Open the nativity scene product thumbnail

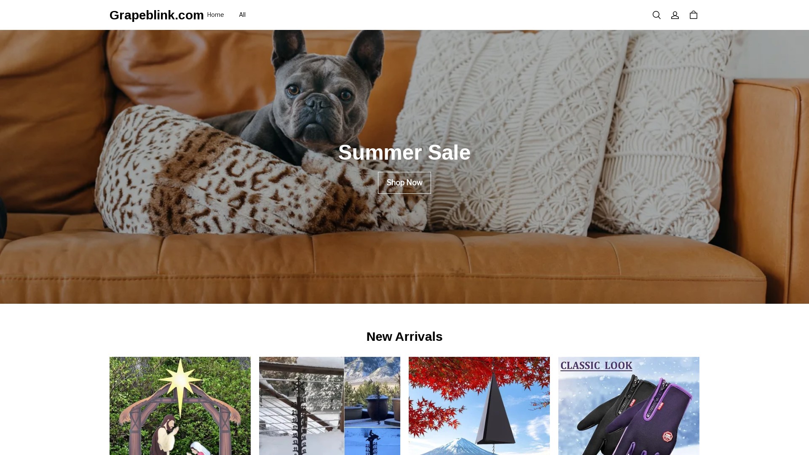tap(180, 406)
